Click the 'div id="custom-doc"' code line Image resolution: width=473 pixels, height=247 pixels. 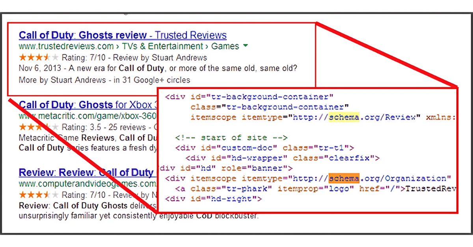(x=265, y=148)
